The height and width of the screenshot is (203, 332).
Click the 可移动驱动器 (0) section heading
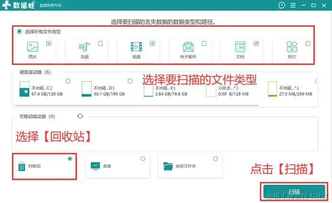37,117
